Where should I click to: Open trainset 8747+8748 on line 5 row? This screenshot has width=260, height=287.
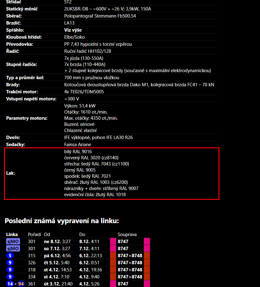click(x=130, y=256)
